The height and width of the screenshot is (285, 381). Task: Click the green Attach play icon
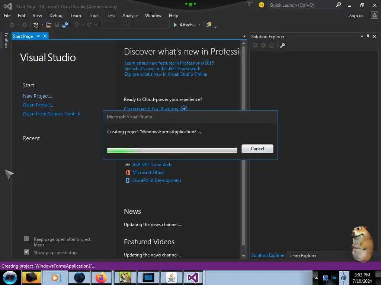[175, 25]
